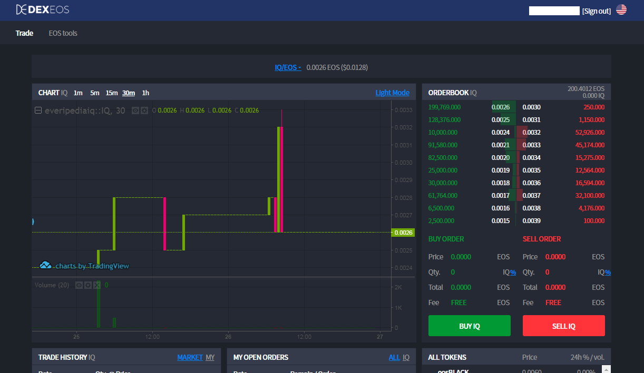
Task: Open the US flag language selector
Action: point(621,9)
